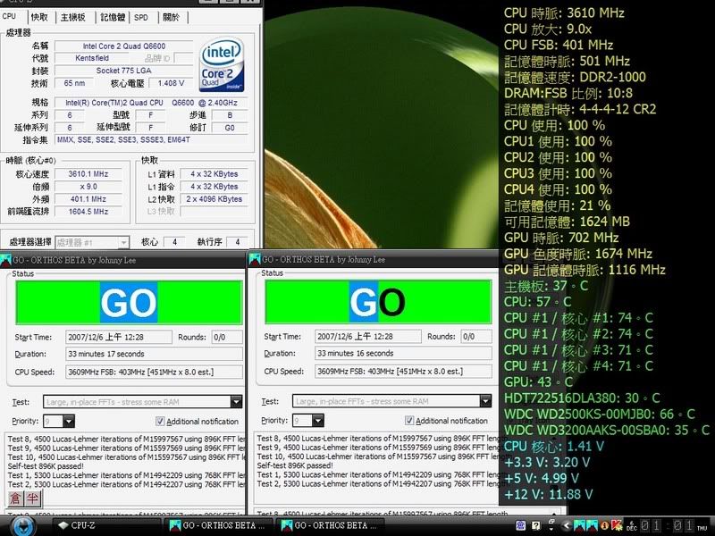Screen dimensions: 715x536
Task: Toggle Additional notification in left Orthos window
Action: click(x=198, y=421)
